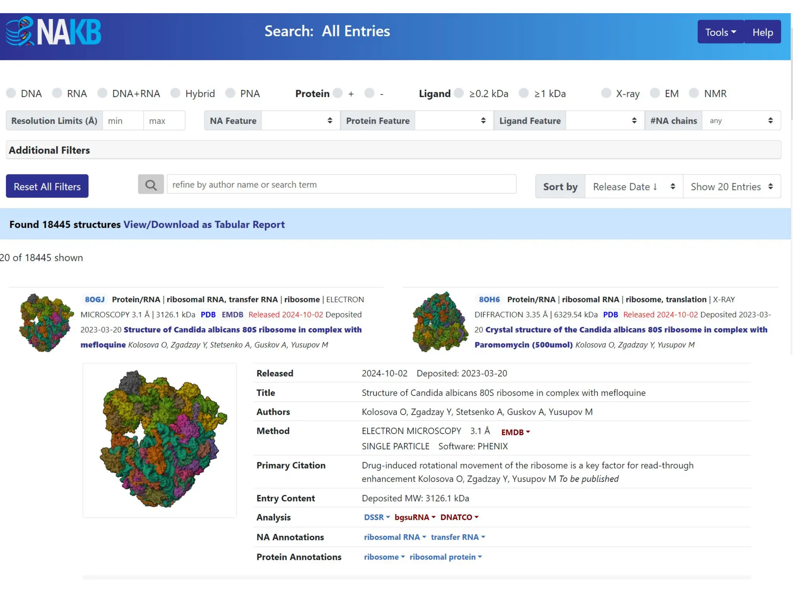The image size is (793, 595).
Task: Select the RNA radio button
Action: point(57,93)
